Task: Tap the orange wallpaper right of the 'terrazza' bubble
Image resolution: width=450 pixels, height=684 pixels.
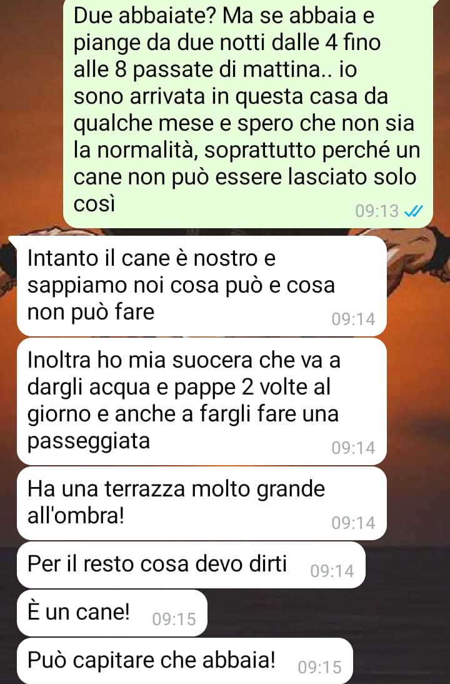Action: [419, 503]
